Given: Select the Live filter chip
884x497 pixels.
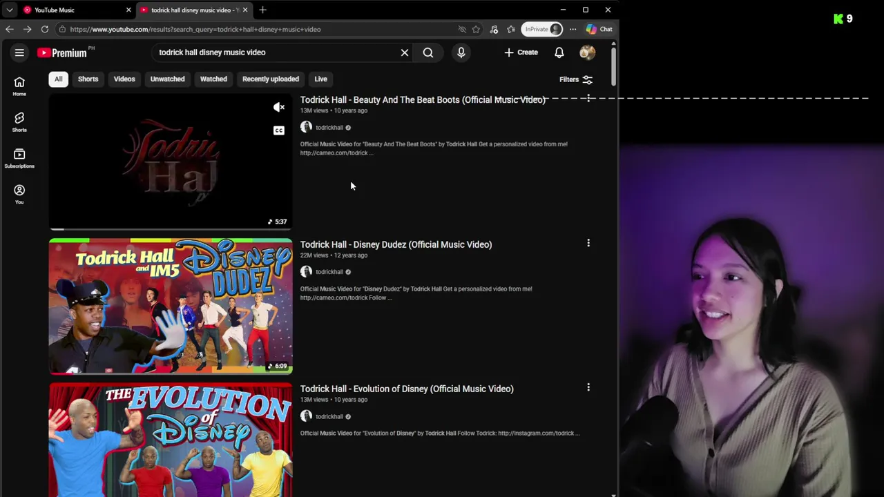Looking at the screenshot, I should [320, 79].
